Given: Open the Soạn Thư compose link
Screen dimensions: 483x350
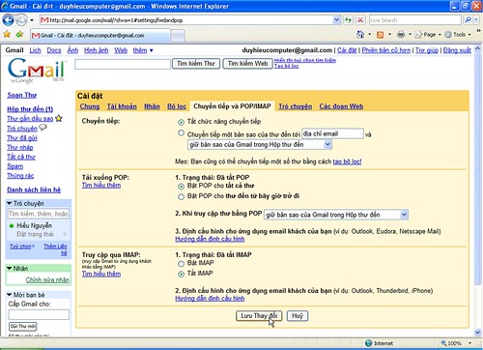Looking at the screenshot, I should [22, 95].
